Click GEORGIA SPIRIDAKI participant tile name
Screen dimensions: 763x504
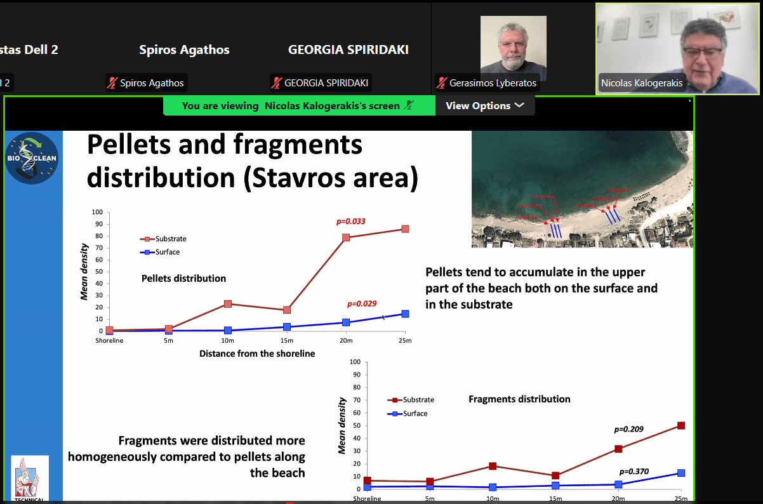348,50
